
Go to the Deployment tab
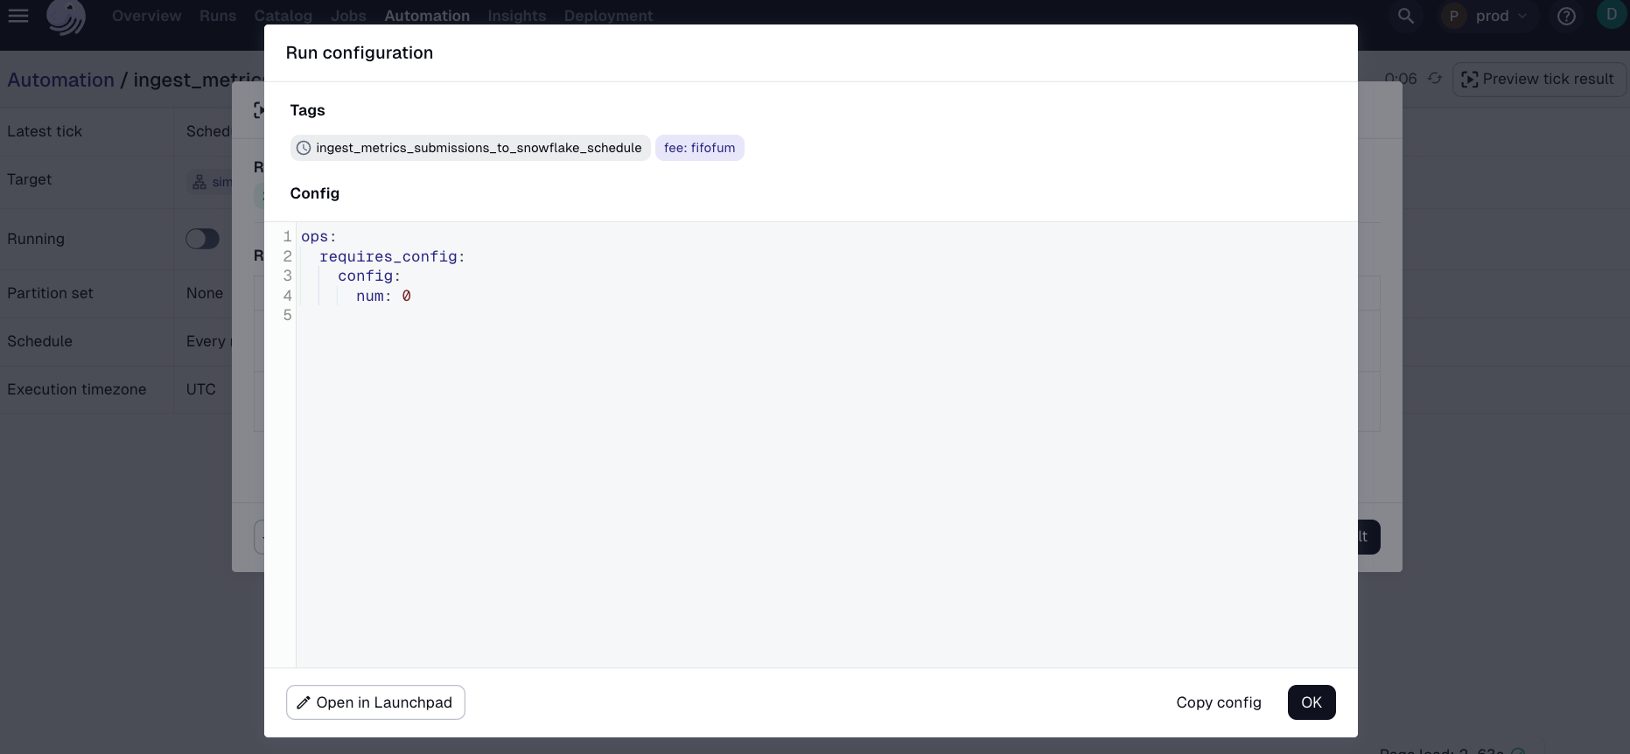pyautogui.click(x=608, y=16)
